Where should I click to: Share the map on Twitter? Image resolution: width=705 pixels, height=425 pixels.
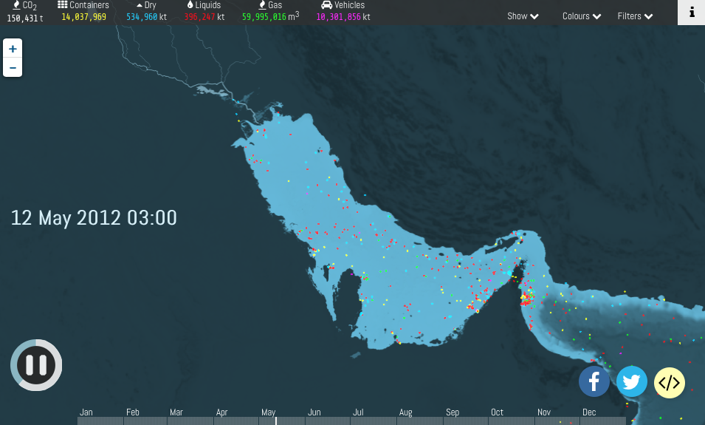632,382
